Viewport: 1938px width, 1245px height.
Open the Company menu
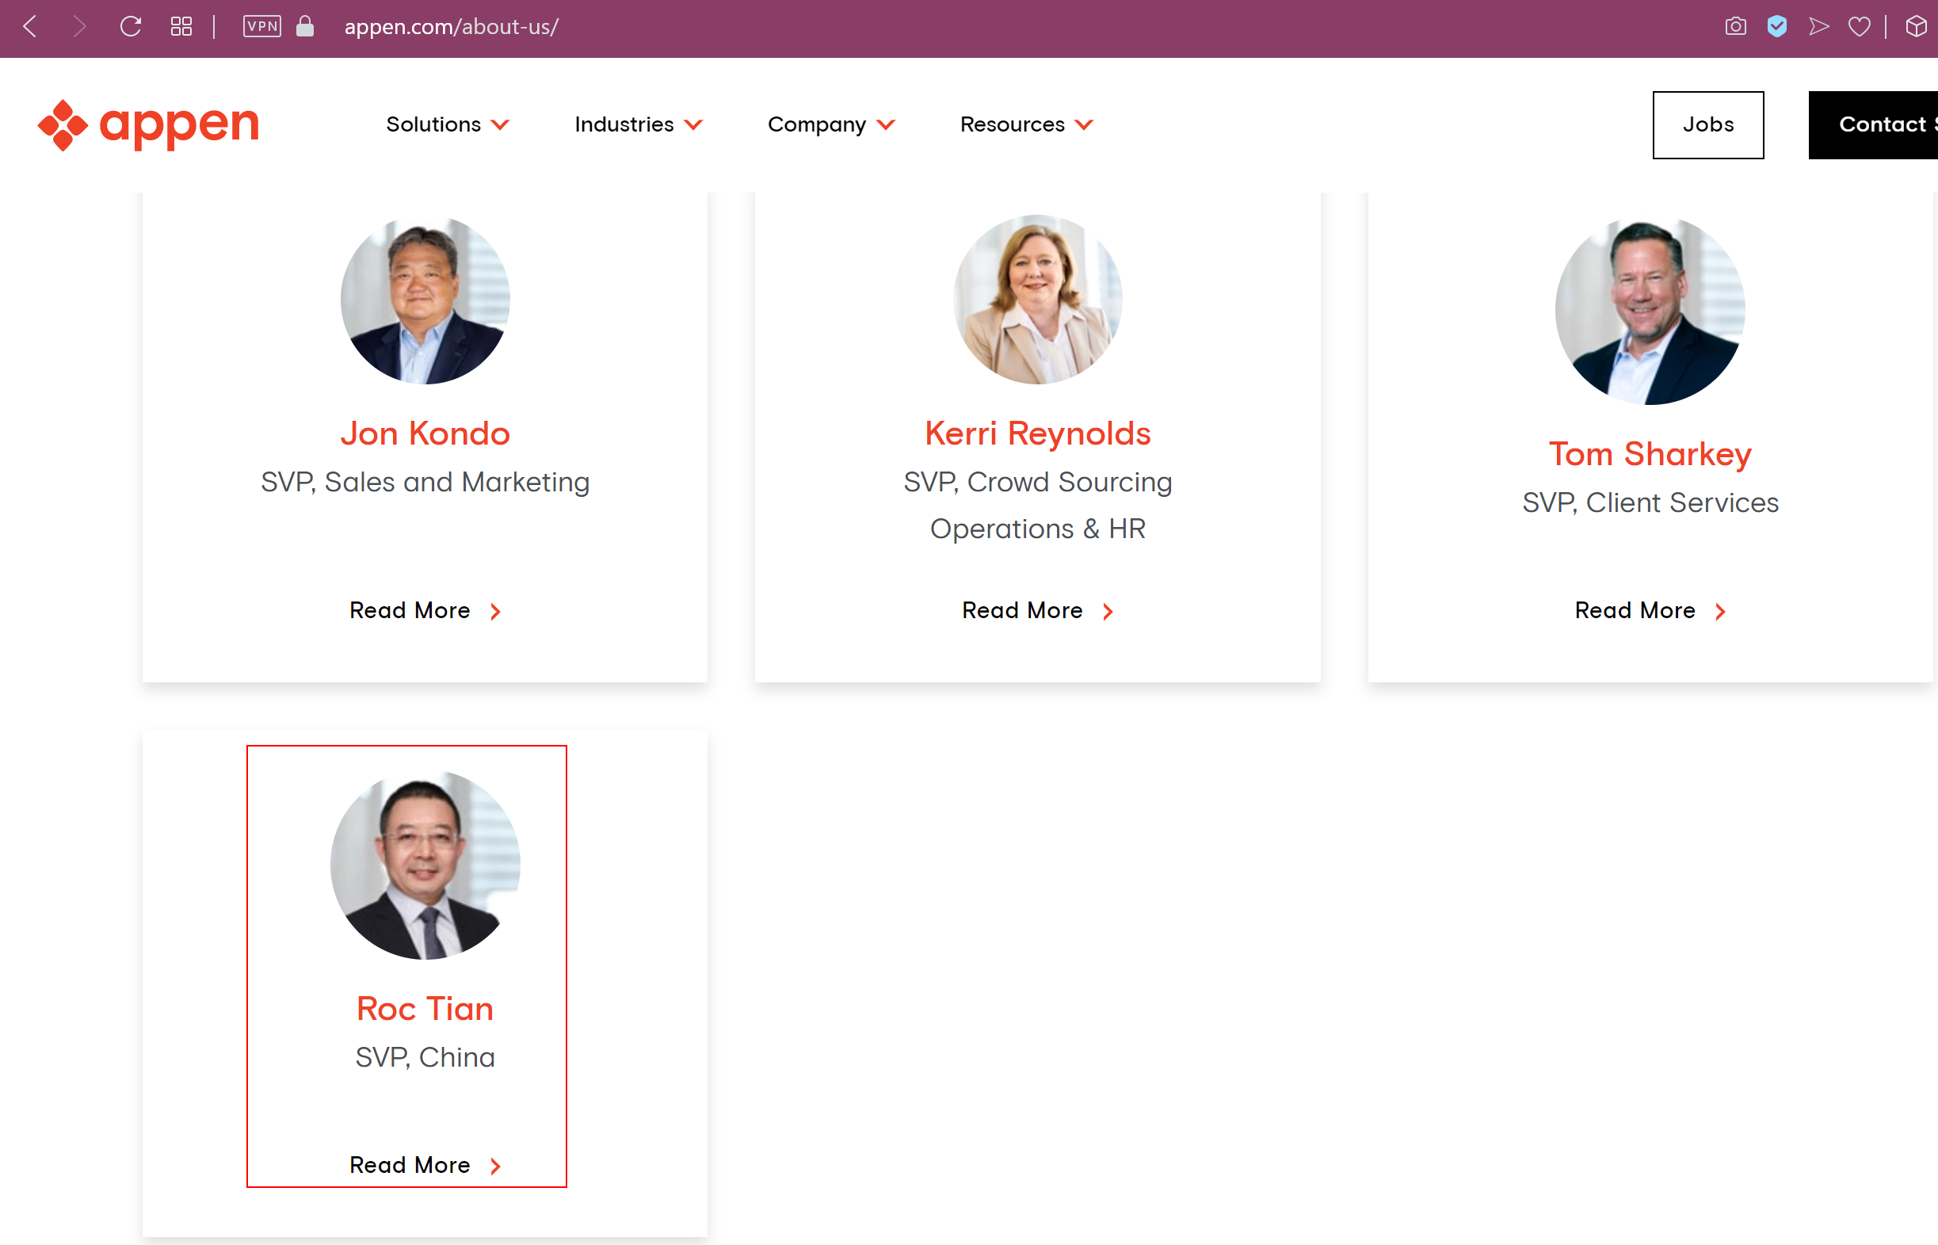(816, 125)
